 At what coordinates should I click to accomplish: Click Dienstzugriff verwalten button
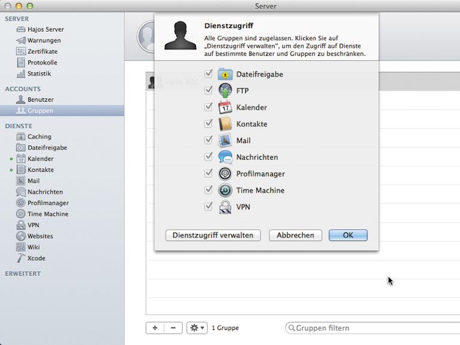click(x=213, y=235)
